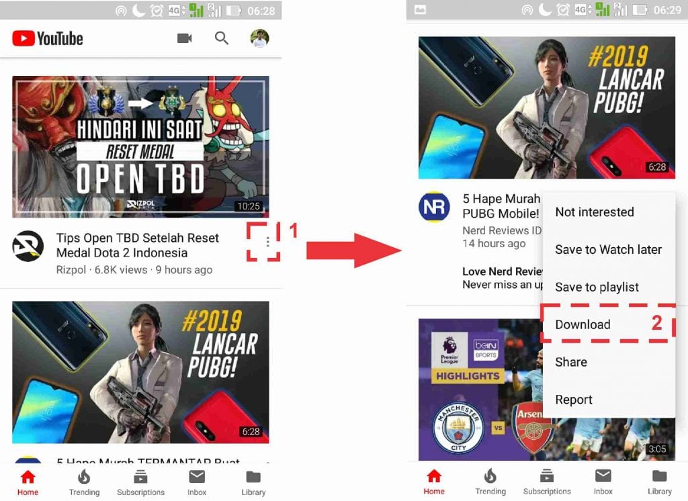Open video title Tips Open TBD Setelah Reset

pos(137,245)
